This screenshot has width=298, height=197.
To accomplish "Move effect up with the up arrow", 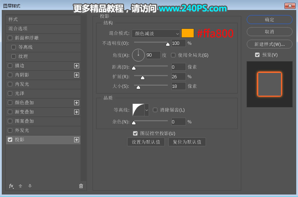I will (20, 186).
